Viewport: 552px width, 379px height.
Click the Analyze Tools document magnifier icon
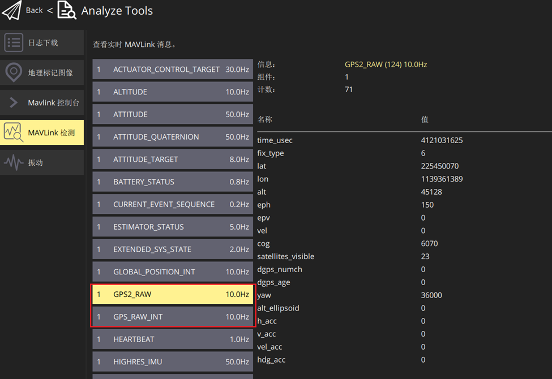tap(67, 10)
